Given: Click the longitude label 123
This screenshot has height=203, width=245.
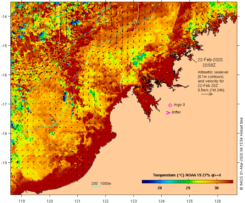Looking at the screenshot, I should coord(134,201).
